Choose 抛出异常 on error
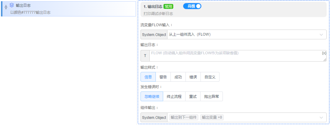This screenshot has width=330, height=125. pos(212,96)
